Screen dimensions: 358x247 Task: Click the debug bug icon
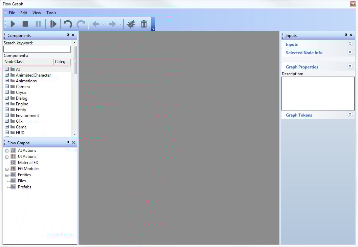click(131, 24)
